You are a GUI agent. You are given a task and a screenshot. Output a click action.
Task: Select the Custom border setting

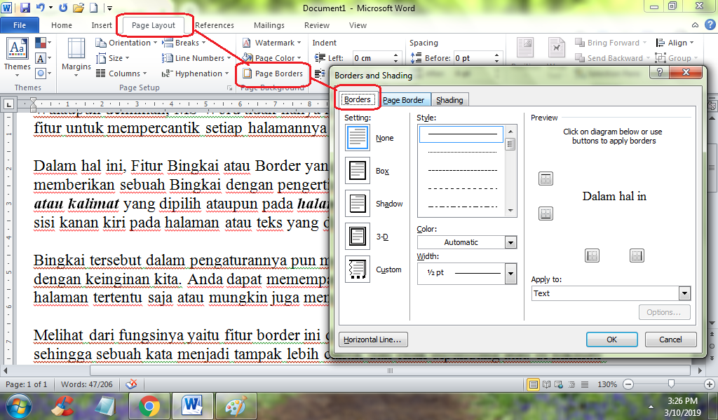point(357,269)
